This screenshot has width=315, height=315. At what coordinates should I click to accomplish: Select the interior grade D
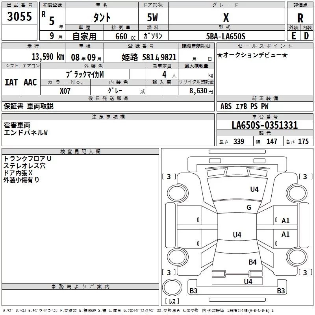306,36
